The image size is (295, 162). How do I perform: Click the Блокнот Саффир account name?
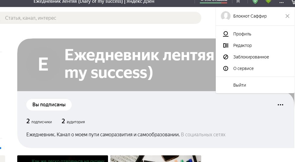click(x=250, y=16)
